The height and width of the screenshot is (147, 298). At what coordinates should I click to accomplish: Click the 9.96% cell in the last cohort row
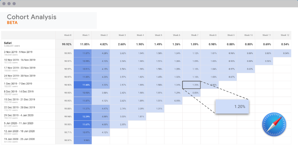pyautogui.click(x=82, y=140)
